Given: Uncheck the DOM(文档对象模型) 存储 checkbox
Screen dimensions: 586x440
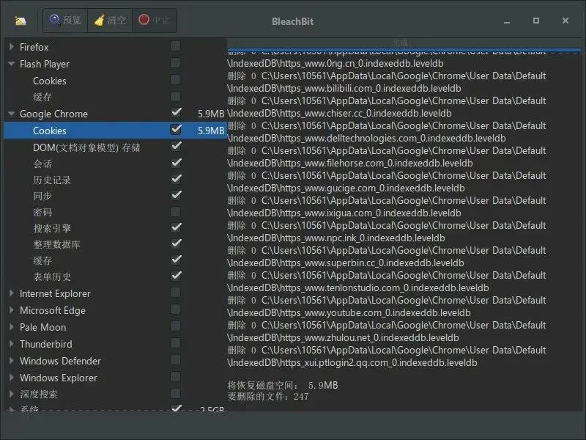Looking at the screenshot, I should tap(176, 146).
